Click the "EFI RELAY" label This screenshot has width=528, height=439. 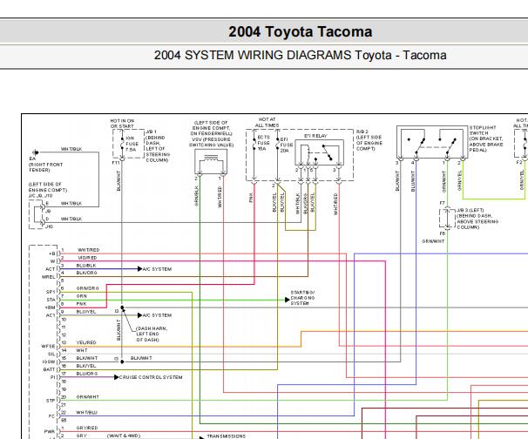pos(315,136)
